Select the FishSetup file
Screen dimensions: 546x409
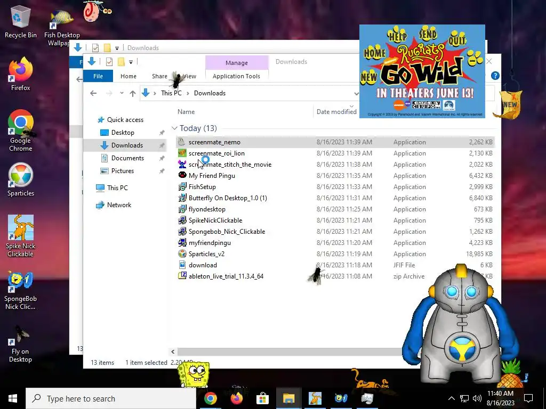202,187
